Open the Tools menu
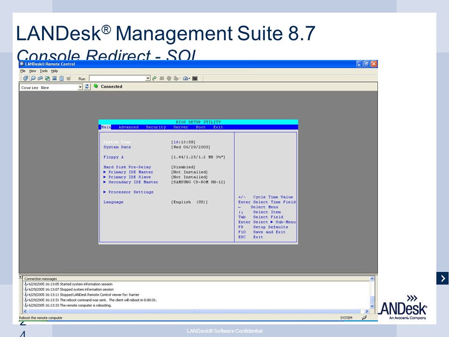The width and height of the screenshot is (449, 337). coord(43,71)
